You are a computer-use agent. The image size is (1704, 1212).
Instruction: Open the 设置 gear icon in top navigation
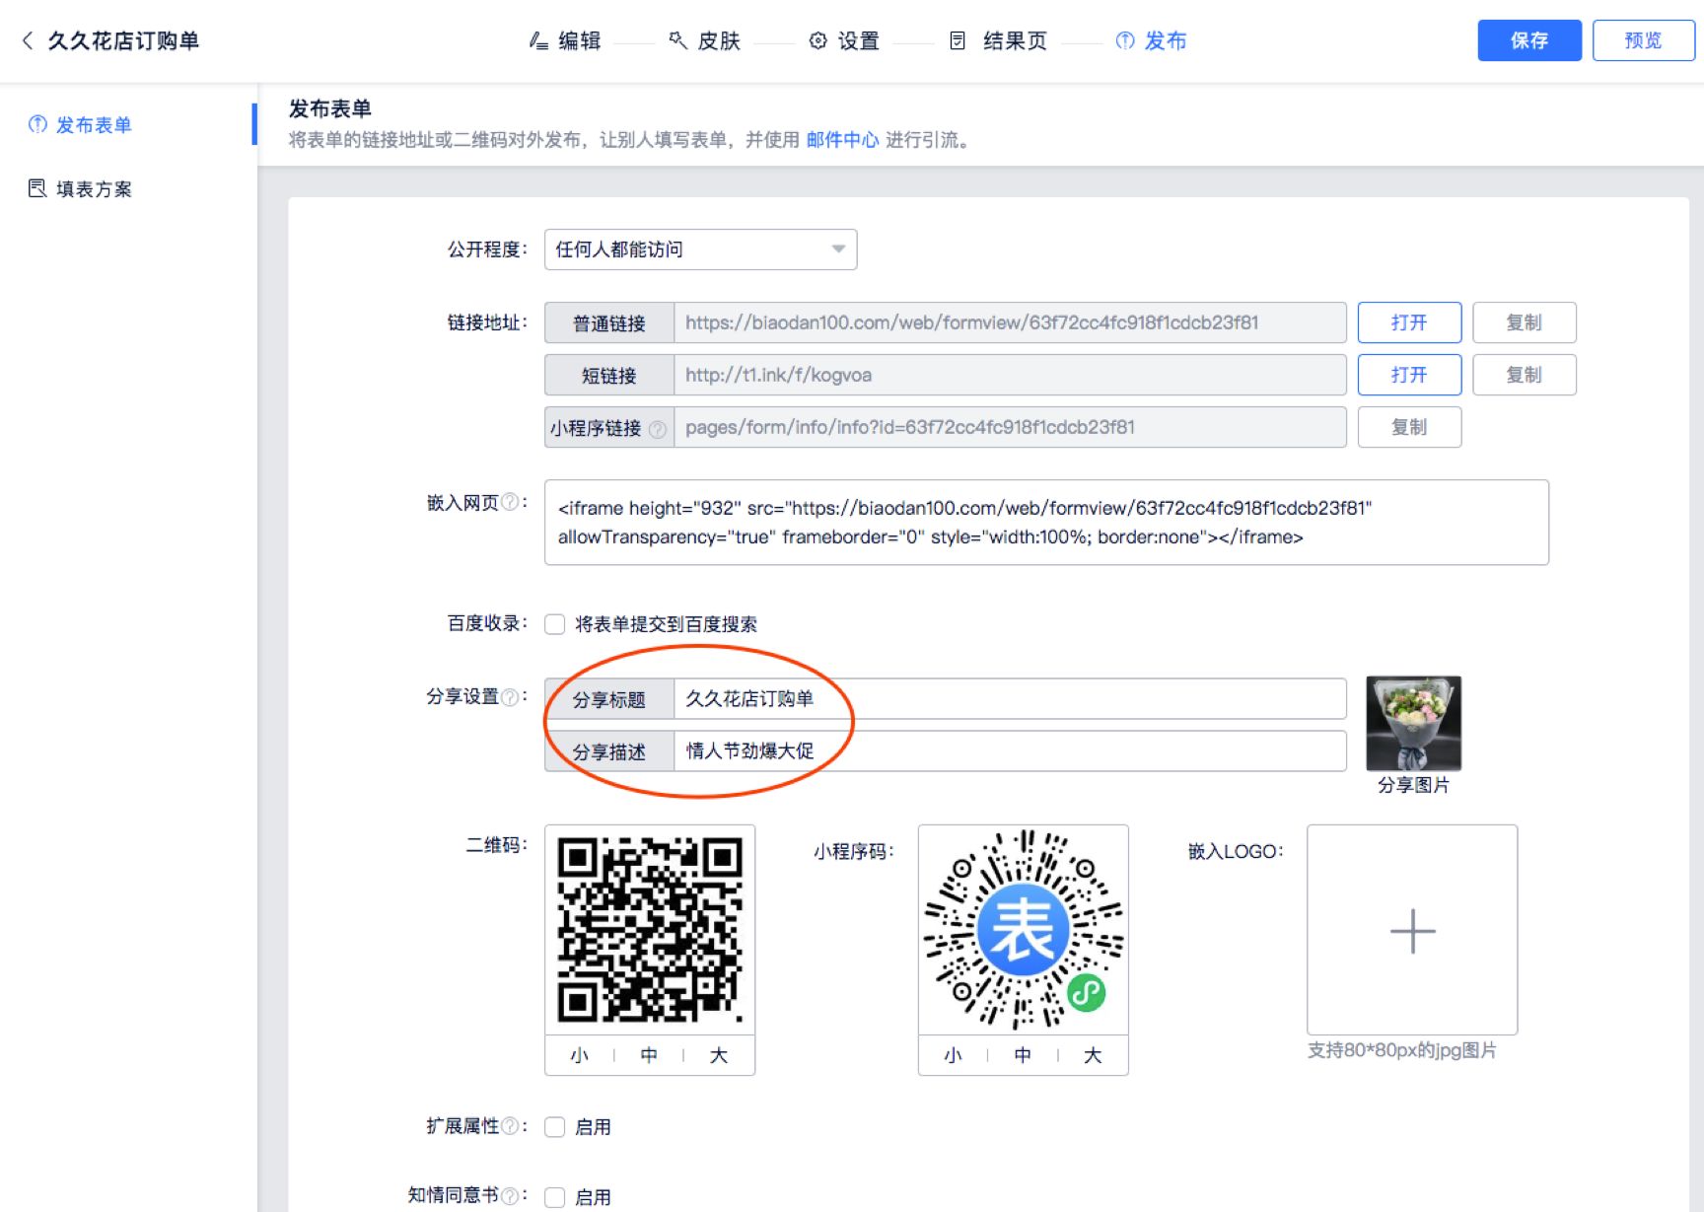(816, 40)
